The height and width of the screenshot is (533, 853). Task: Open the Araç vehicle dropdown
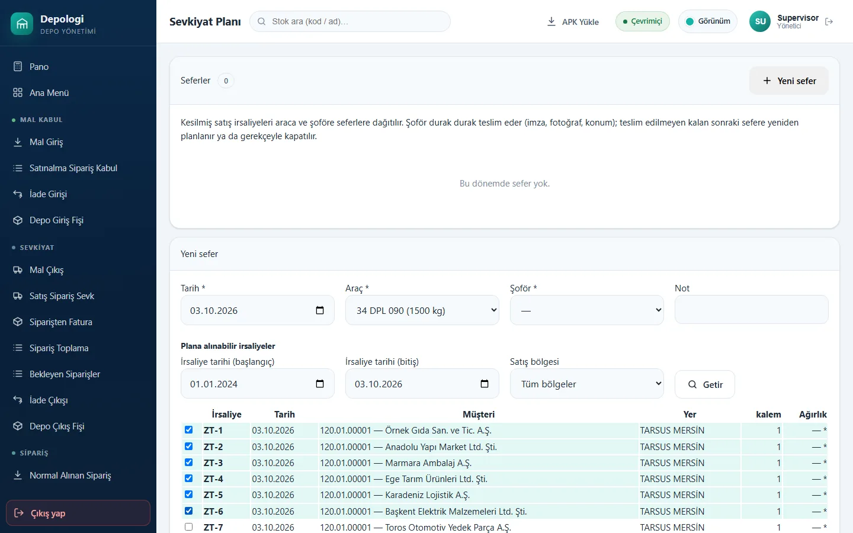[x=422, y=310]
